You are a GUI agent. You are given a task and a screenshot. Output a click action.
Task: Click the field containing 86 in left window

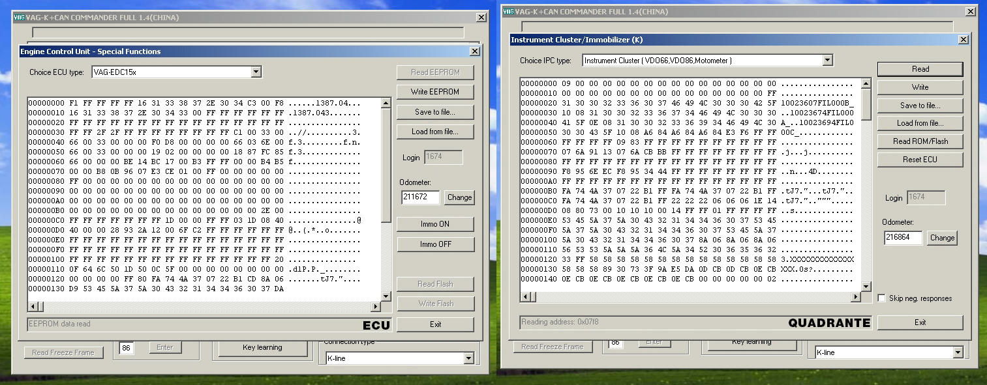(x=127, y=348)
